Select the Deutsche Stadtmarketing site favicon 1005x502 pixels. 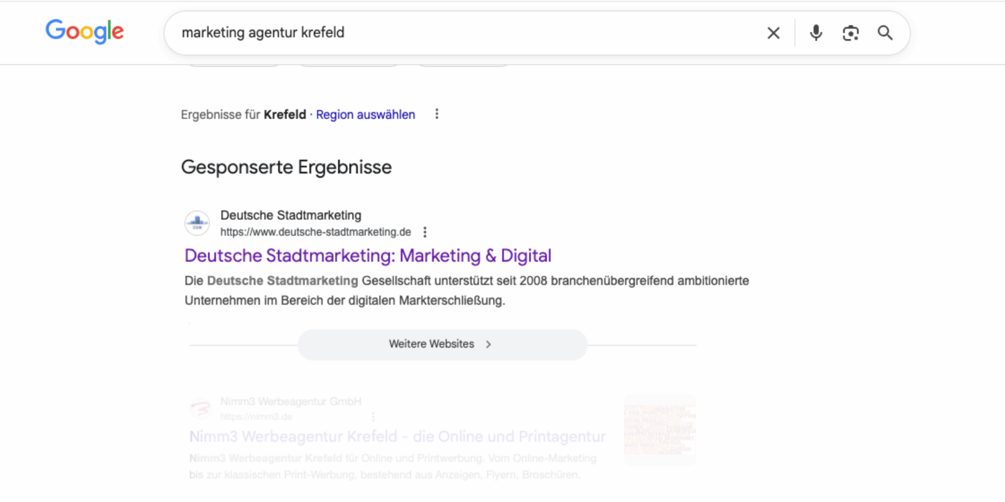coord(197,223)
